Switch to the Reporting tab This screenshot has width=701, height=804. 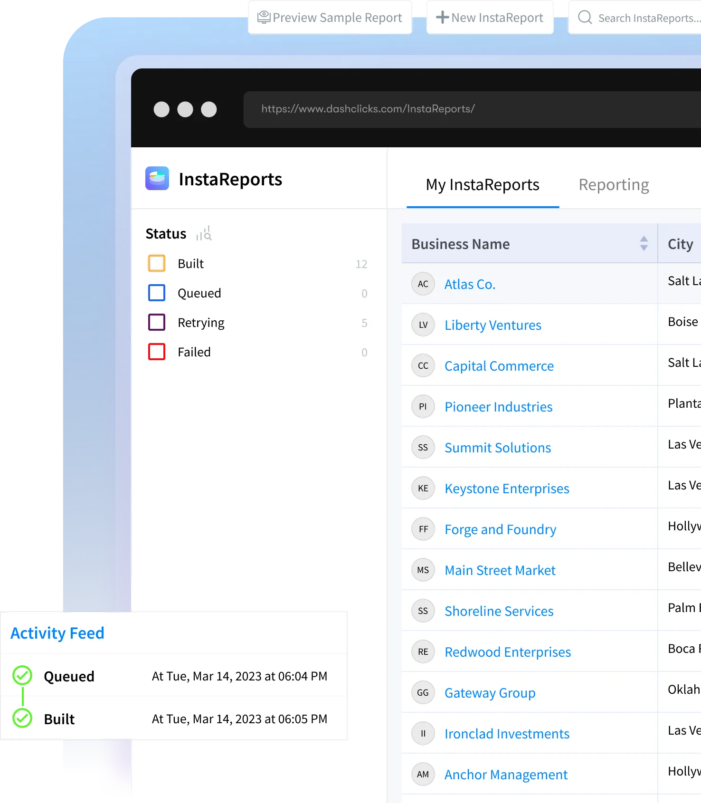[x=614, y=184]
